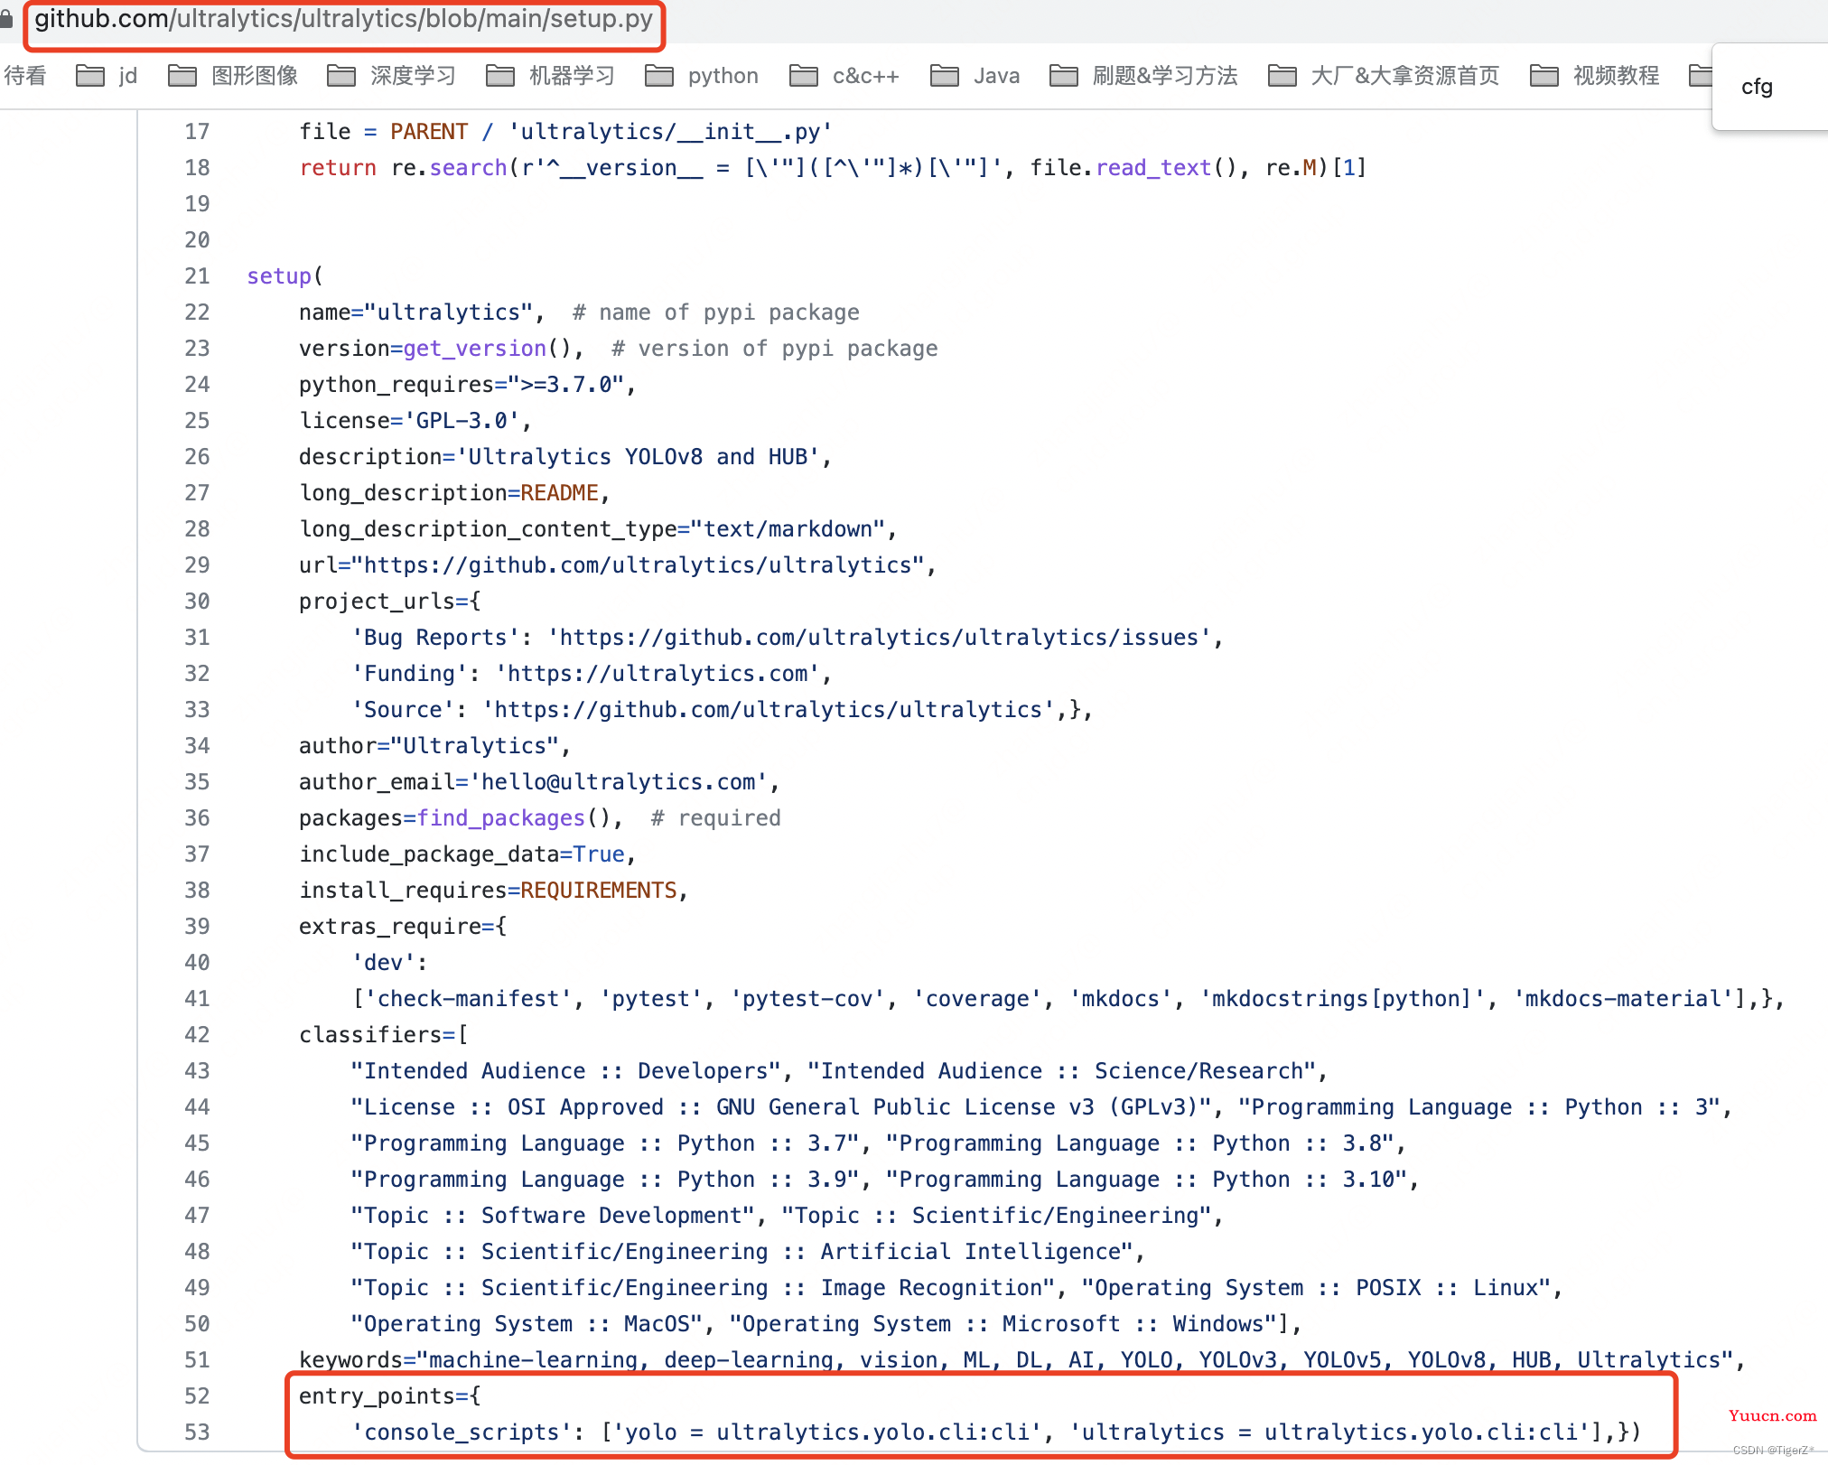
Task: Click the lock icon beside the URL
Action: 6,20
